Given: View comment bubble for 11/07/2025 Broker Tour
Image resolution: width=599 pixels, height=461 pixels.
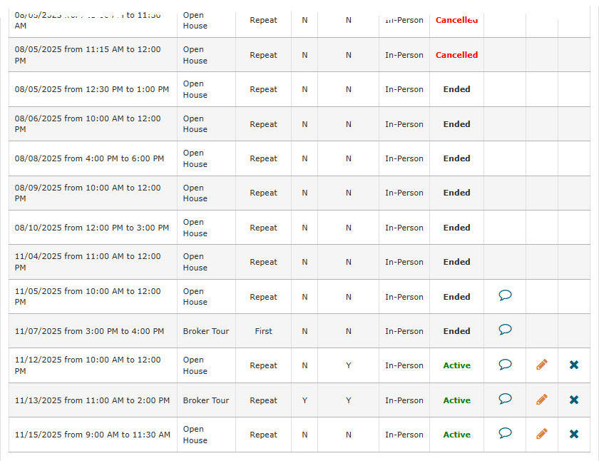Looking at the screenshot, I should (505, 330).
